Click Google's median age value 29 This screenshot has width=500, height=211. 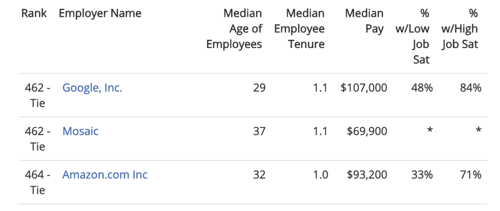tap(259, 88)
